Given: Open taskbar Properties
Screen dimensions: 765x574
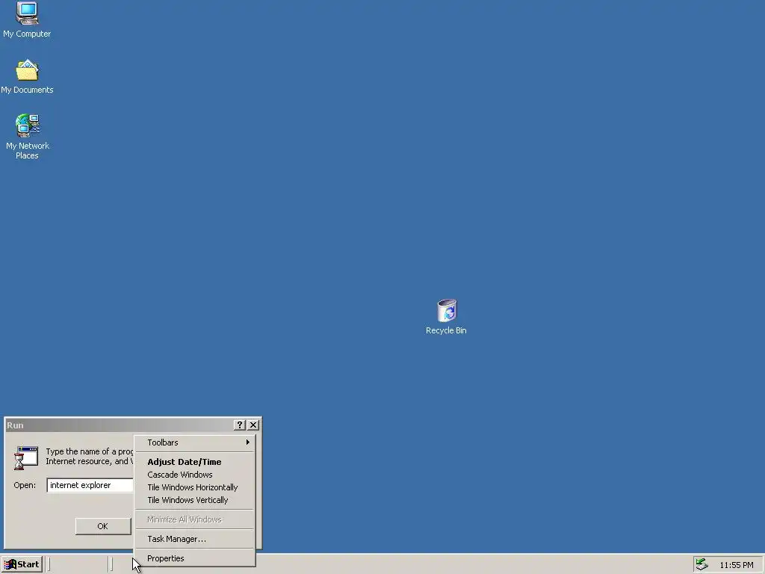Looking at the screenshot, I should pyautogui.click(x=195, y=558).
